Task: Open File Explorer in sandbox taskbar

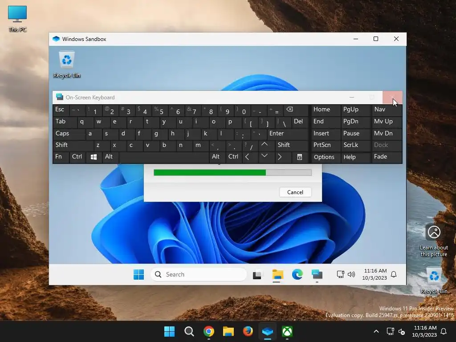Action: pyautogui.click(x=277, y=274)
